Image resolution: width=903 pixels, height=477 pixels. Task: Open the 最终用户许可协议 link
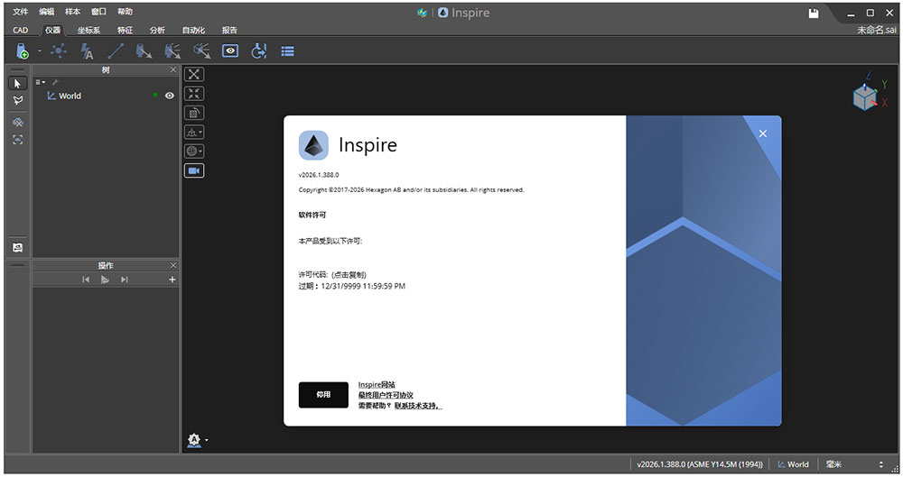click(x=386, y=395)
